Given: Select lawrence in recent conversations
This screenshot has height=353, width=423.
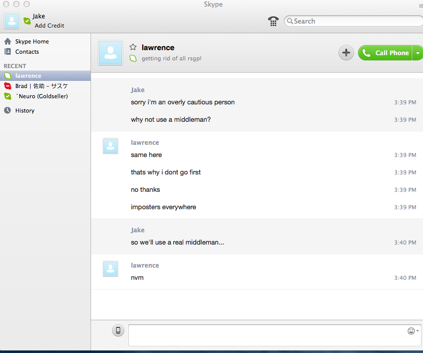Looking at the screenshot, I should (46, 76).
